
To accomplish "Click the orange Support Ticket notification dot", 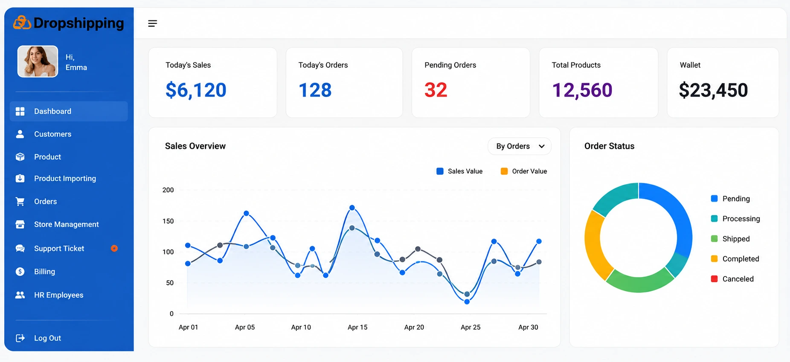I will [x=114, y=248].
